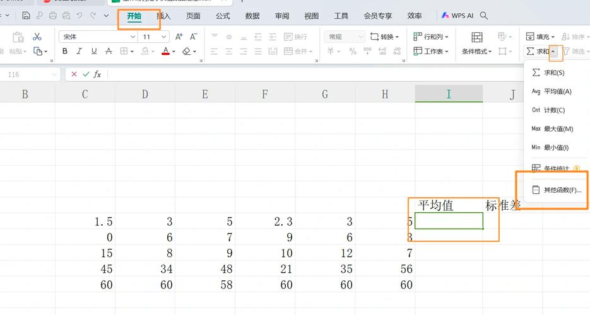This screenshot has height=315, width=590.
Task: Open the 转换 convert dropdown
Action: [384, 37]
